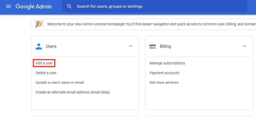Click the Add a user link
This screenshot has width=256, height=119.
point(44,63)
